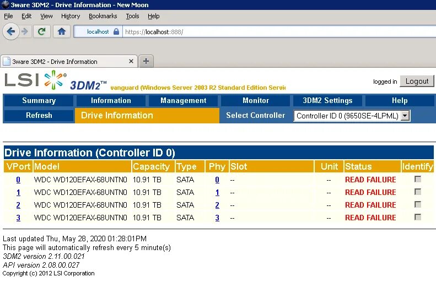
Task: Open the Monitor navigation tab
Action: click(256, 101)
